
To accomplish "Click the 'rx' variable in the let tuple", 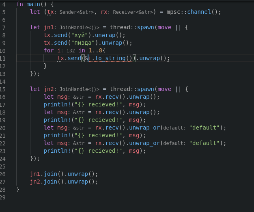I will (104, 12).
